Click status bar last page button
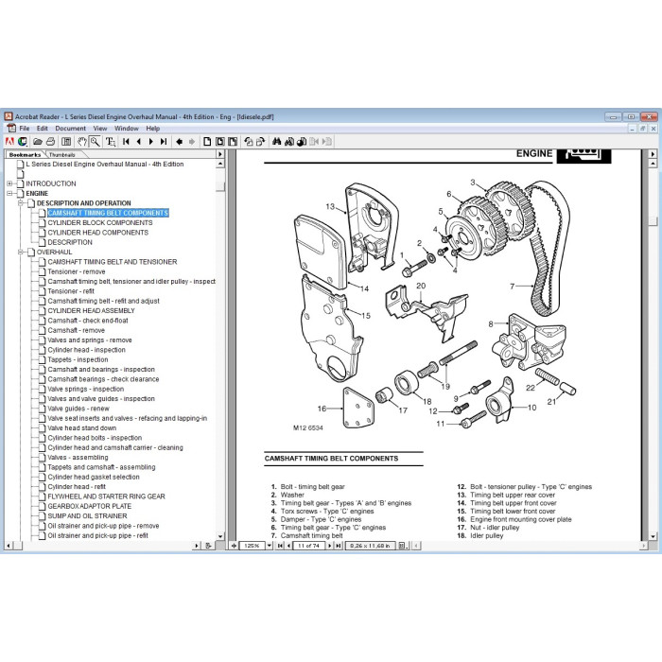Image resolution: width=662 pixels, height=662 pixels. click(x=339, y=546)
